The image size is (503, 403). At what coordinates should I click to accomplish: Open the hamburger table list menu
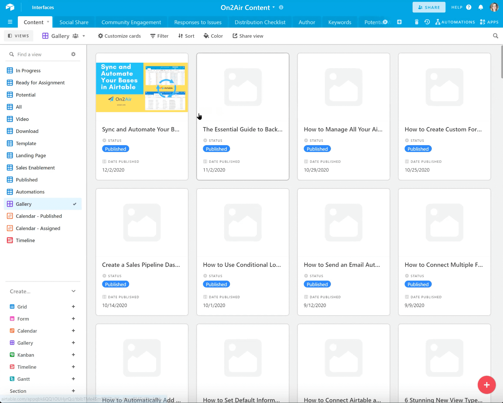point(10,22)
